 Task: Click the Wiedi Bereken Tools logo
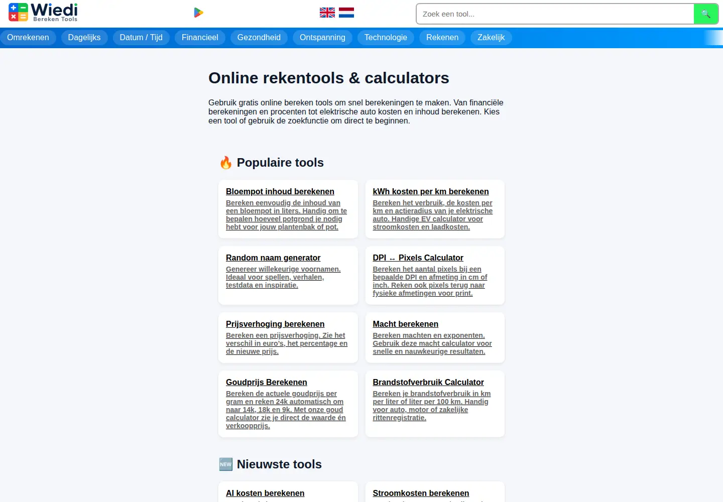pyautogui.click(x=43, y=13)
